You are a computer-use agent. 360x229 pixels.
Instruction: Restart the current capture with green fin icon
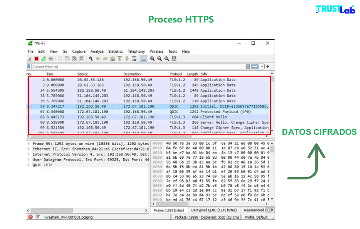(x=44, y=59)
